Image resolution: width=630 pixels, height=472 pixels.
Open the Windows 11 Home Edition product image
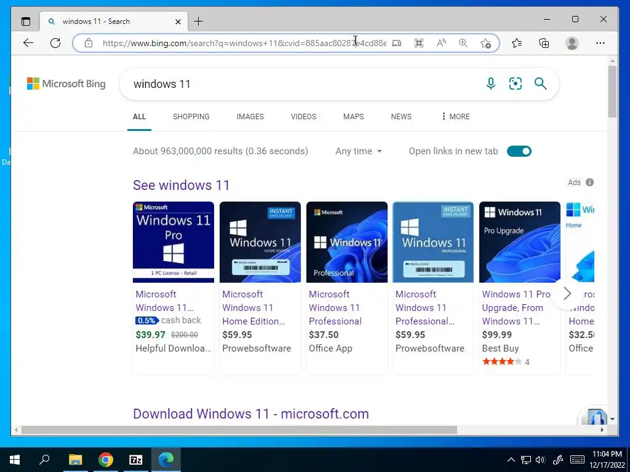tap(260, 242)
